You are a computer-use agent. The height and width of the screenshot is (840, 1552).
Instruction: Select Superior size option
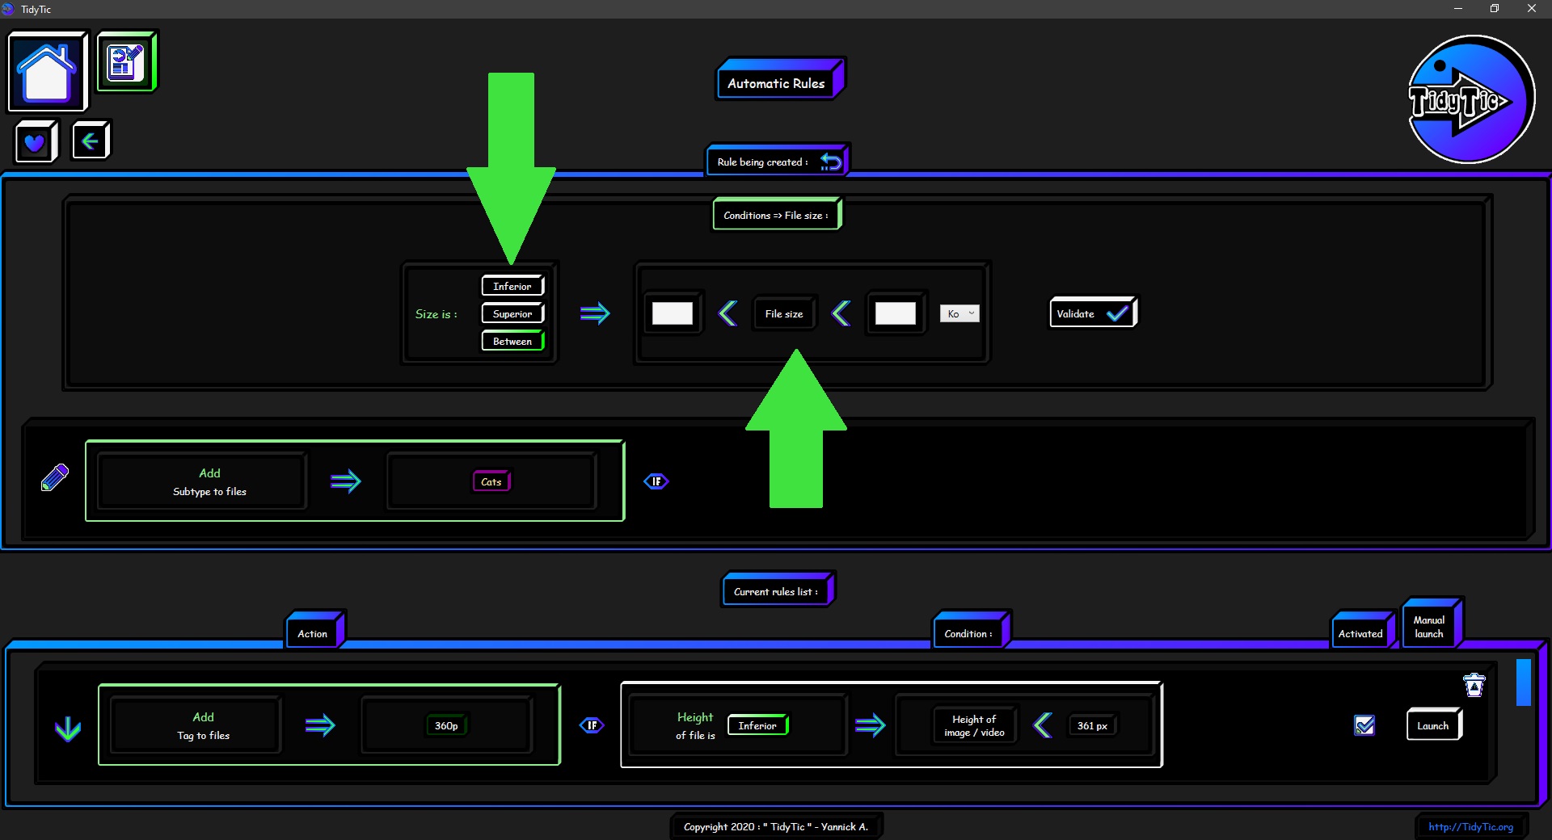(x=512, y=313)
